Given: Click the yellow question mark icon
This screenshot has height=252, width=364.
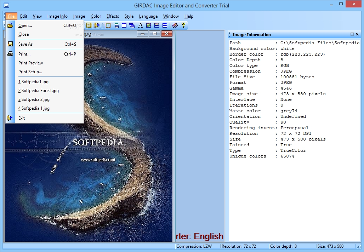Looking at the screenshot, I should [183, 25].
